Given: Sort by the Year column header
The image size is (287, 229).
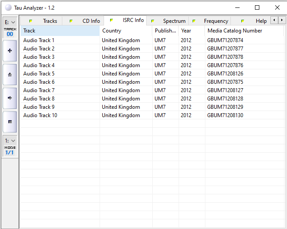Looking at the screenshot, I should click(x=192, y=31).
